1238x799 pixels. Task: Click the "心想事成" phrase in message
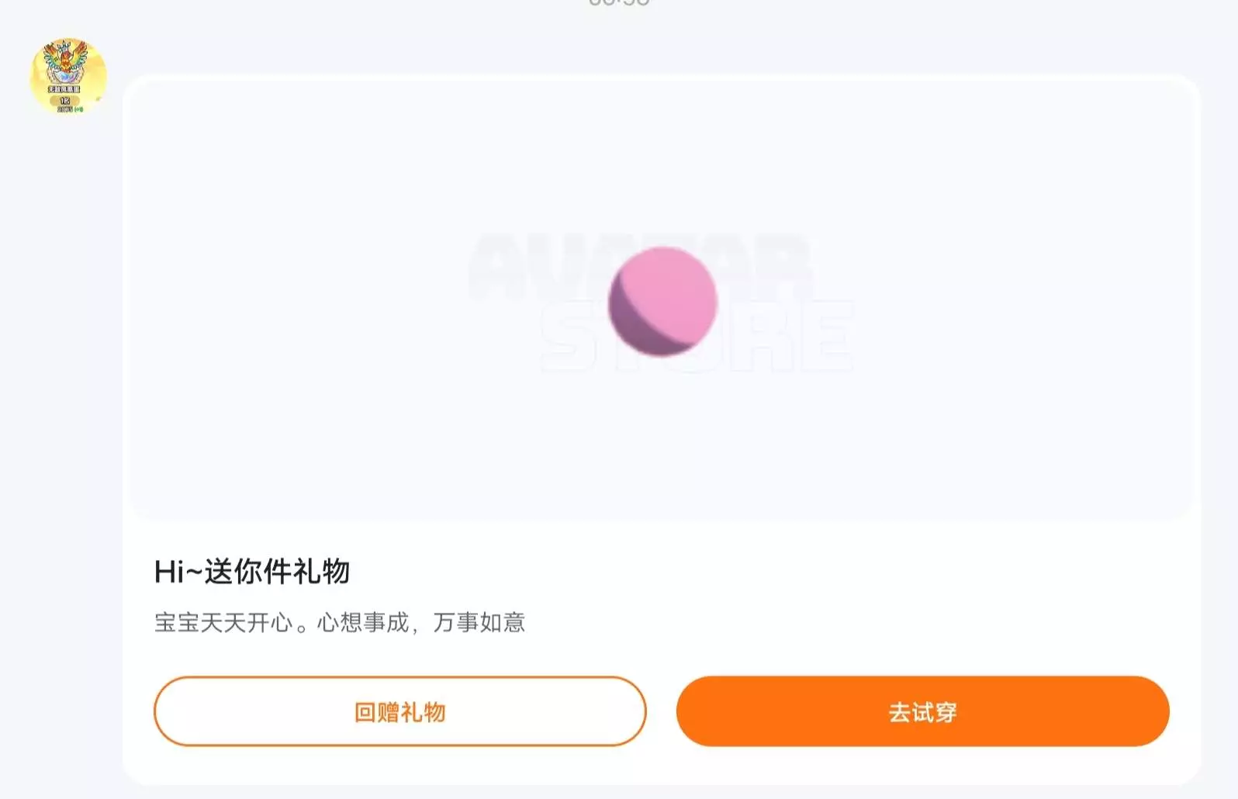pyautogui.click(x=363, y=622)
